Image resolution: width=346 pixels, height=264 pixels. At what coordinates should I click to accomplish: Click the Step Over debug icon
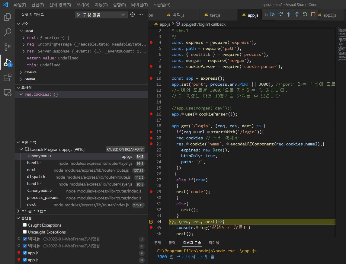(x=281, y=14)
